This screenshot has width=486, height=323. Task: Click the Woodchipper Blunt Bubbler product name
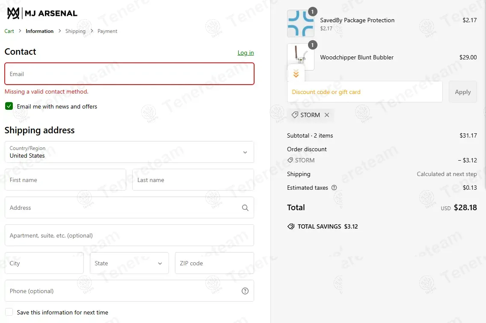357,57
